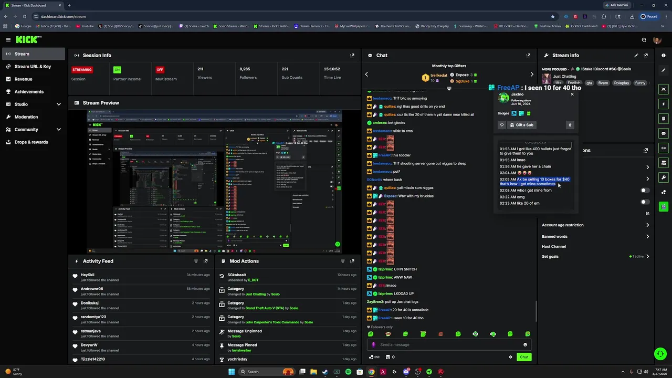Pop out the Stream info panel
The image size is (672, 378).
click(646, 55)
